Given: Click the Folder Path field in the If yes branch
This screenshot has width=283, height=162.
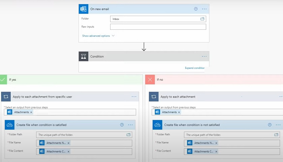Looking at the screenshot, I should click(x=84, y=135).
